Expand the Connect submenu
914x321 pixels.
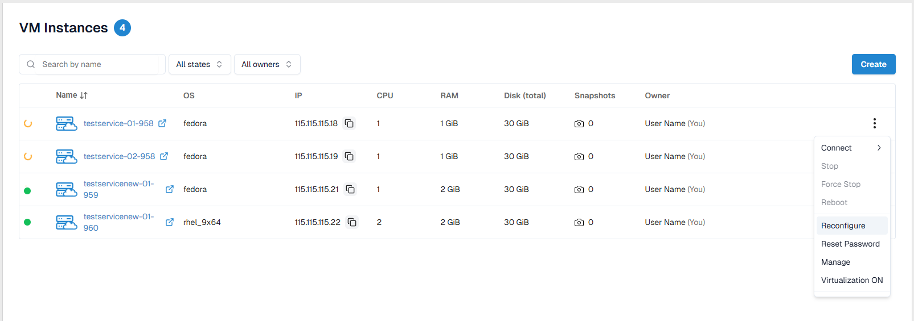[851, 148]
